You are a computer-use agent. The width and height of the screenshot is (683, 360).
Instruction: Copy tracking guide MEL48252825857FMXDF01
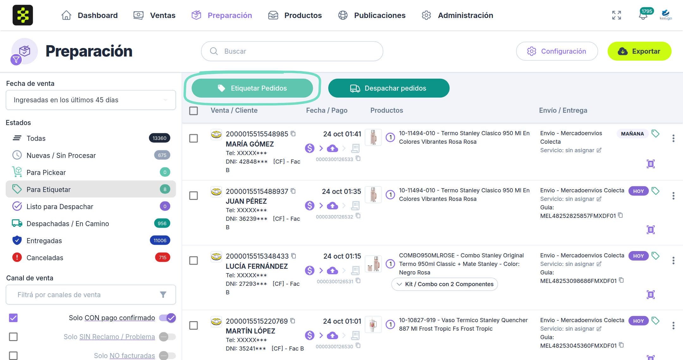pos(621,215)
